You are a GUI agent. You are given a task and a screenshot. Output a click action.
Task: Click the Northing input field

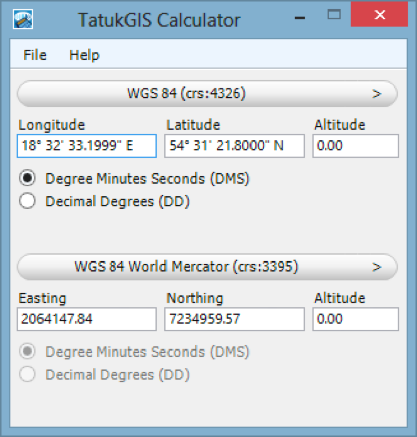click(234, 319)
